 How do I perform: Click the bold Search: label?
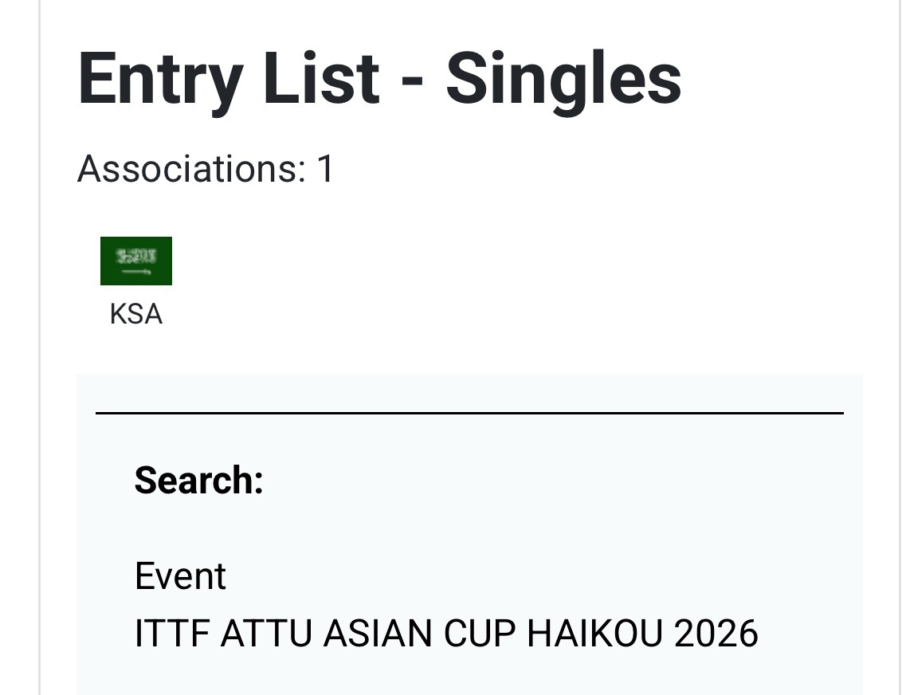click(198, 481)
